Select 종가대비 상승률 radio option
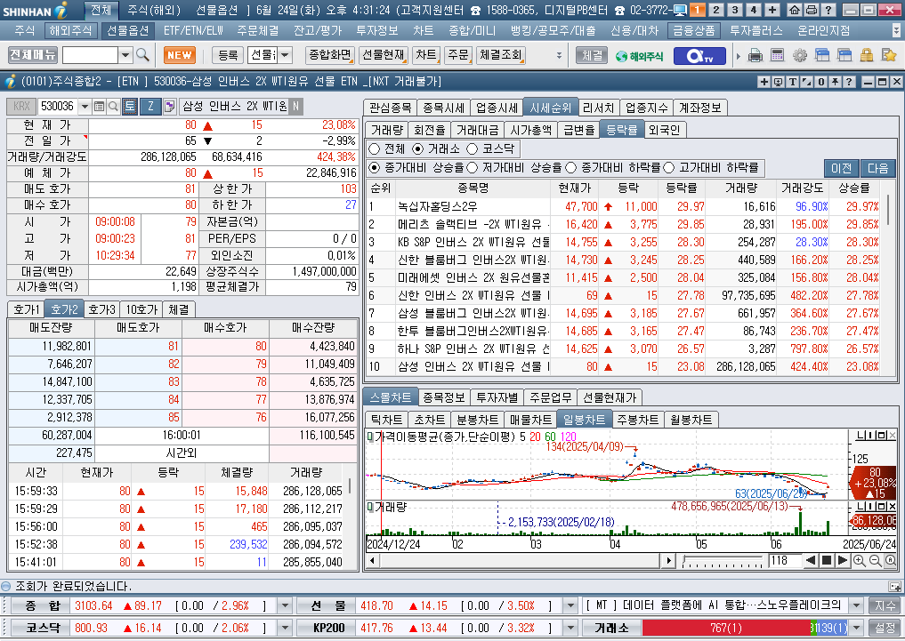This screenshot has width=905, height=641. [x=374, y=168]
